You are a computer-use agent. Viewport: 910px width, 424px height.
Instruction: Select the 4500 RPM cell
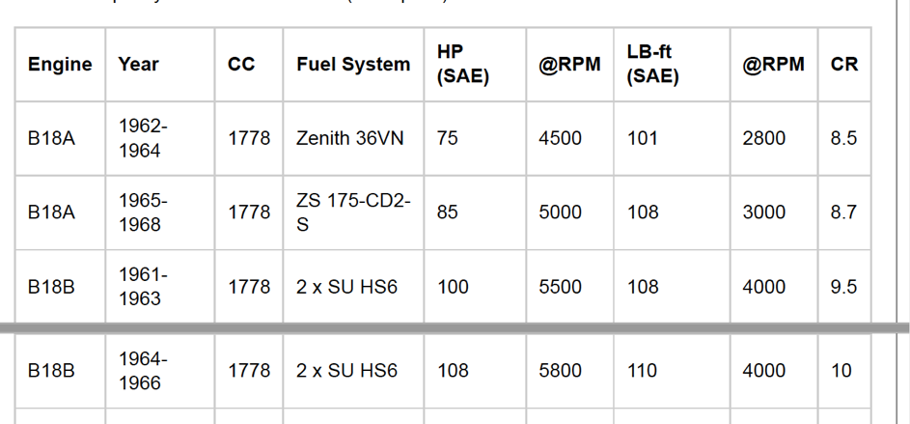(x=570, y=138)
